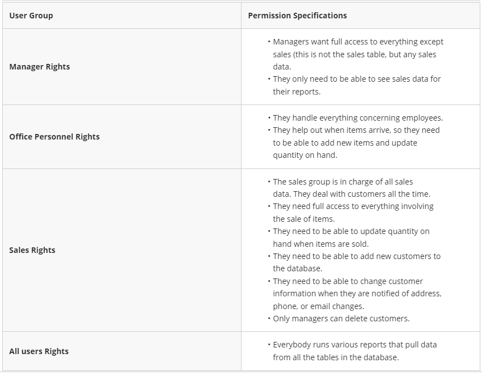Image resolution: width=482 pixels, height=373 pixels.
Task: Click the bullet 'add new customers to the database'
Action: tap(356, 256)
